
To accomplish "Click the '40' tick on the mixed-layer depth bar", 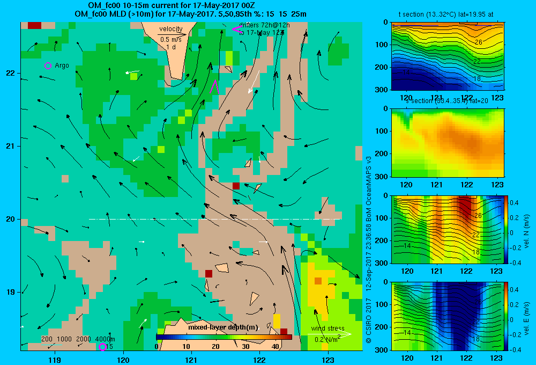I will coord(275,347).
